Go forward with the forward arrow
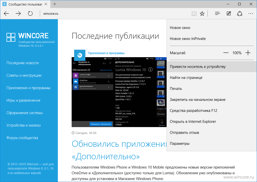The image size is (257, 182). point(18,13)
